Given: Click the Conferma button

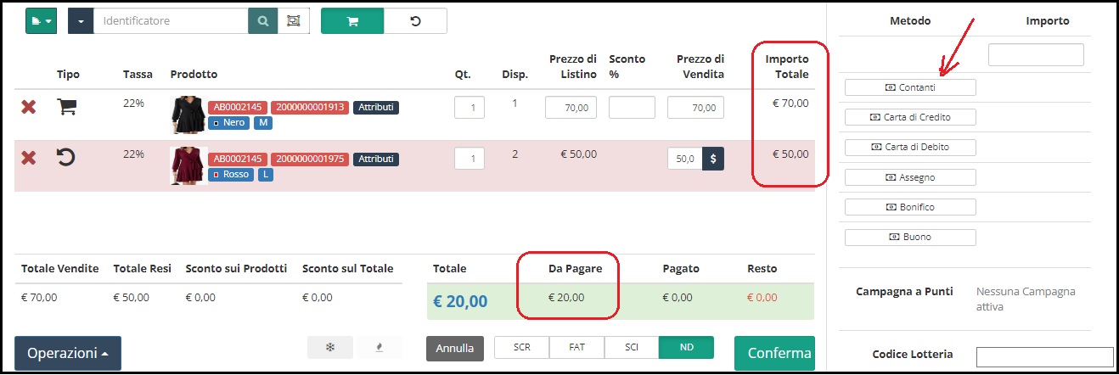Looking at the screenshot, I should pos(774,354).
